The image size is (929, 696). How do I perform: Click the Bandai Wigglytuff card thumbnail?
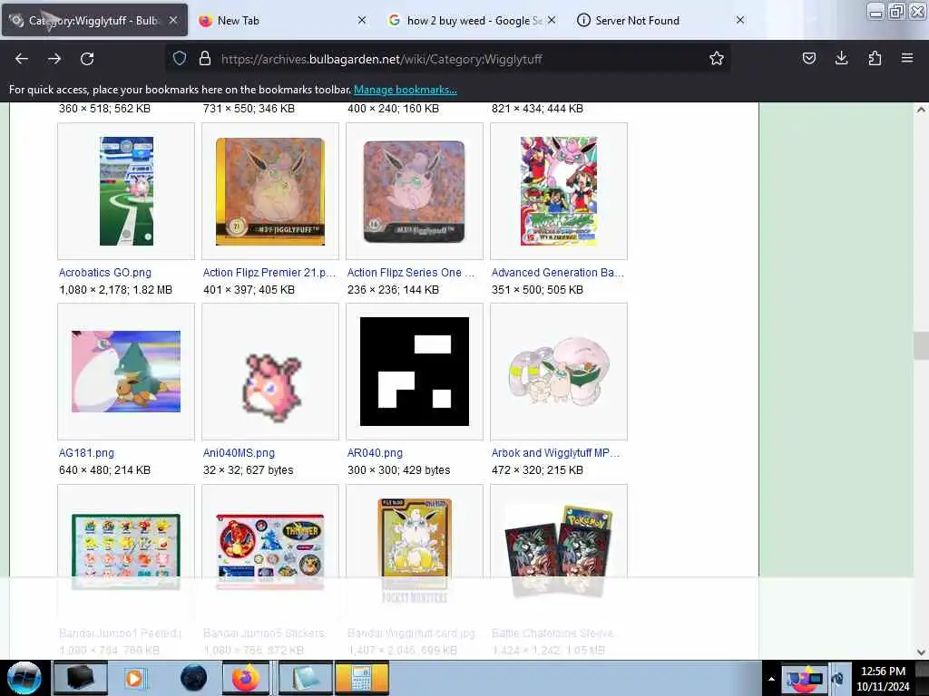414,551
